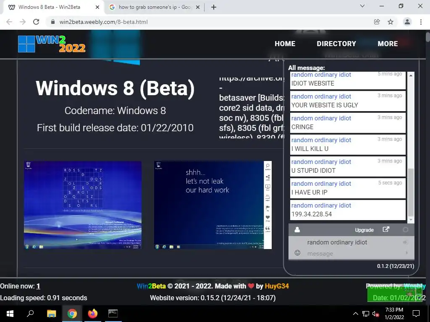
Task: Click chat version '0.1.2 (12/23/21)' text
Action: (396, 266)
